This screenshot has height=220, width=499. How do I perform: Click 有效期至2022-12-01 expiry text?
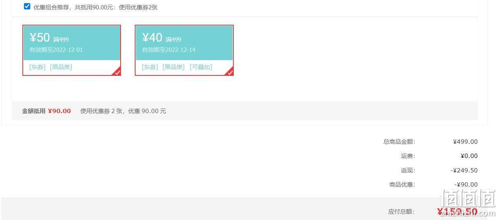click(x=56, y=50)
